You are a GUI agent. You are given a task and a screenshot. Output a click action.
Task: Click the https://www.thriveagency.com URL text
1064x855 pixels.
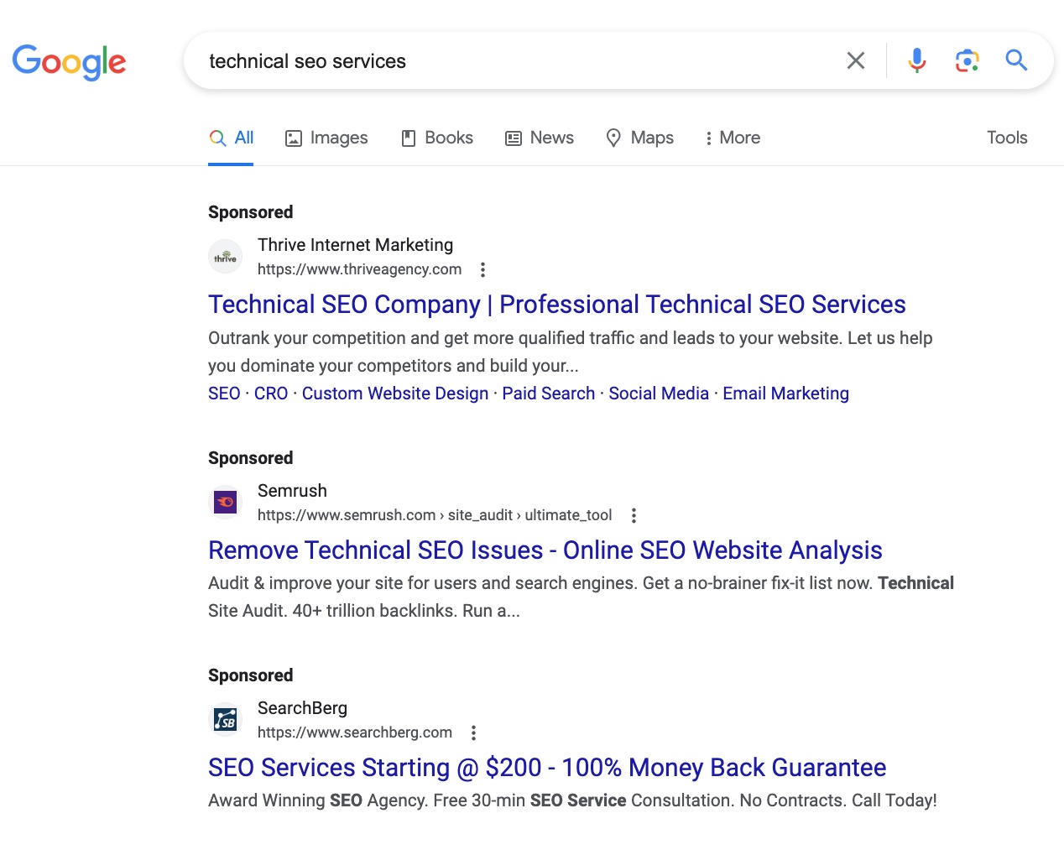(x=359, y=269)
